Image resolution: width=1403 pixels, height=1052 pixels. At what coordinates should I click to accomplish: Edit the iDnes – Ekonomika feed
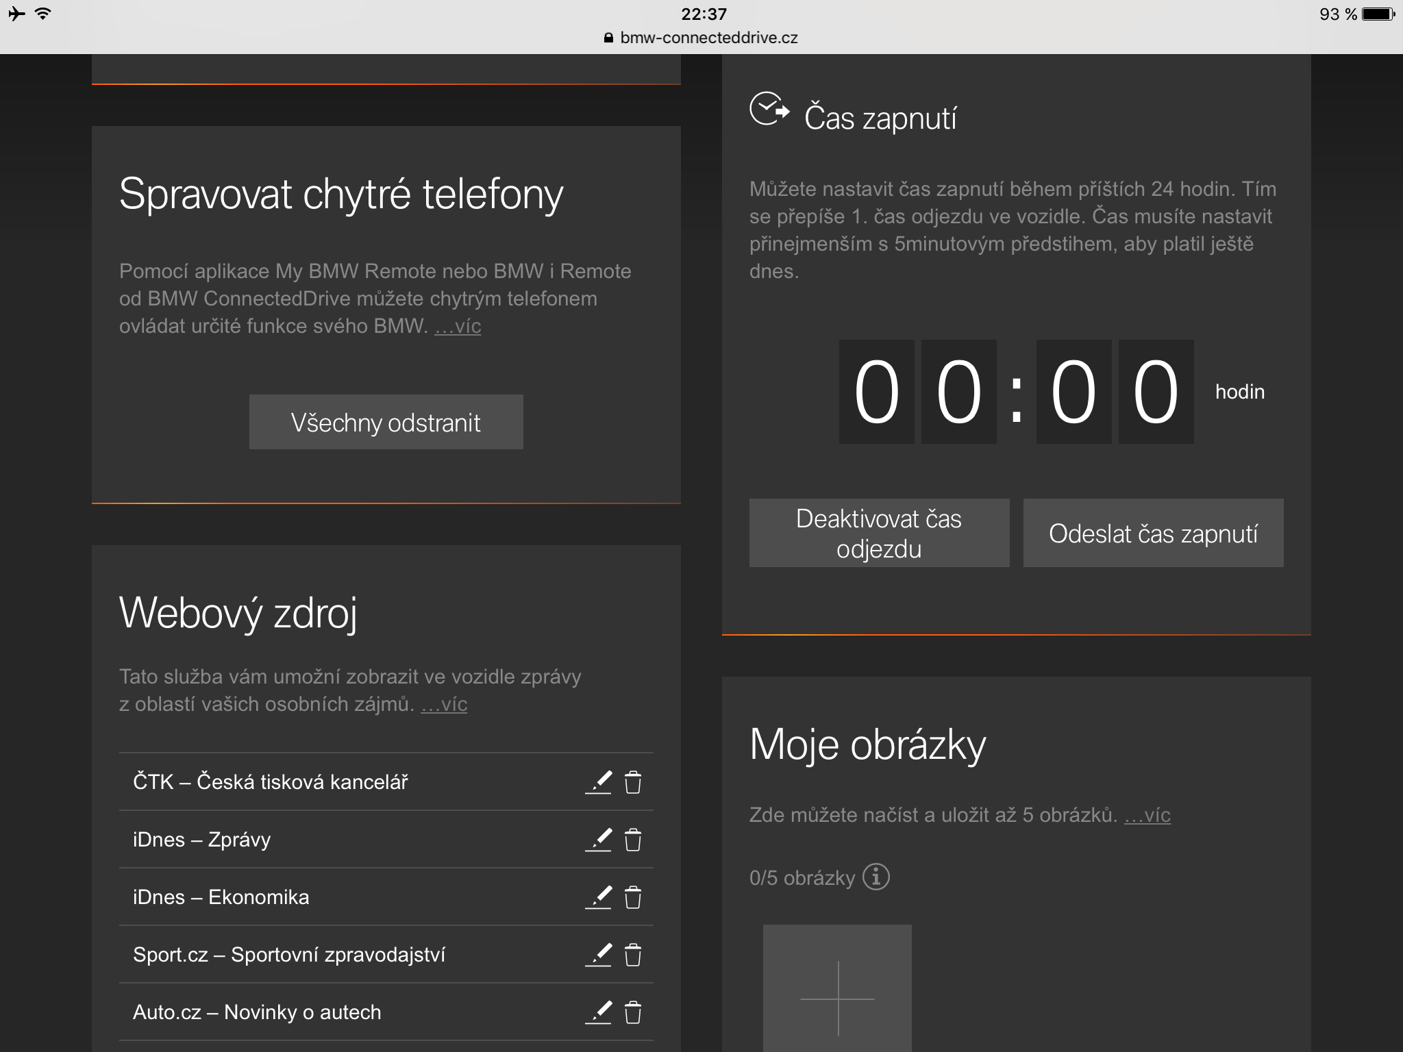pos(599,897)
